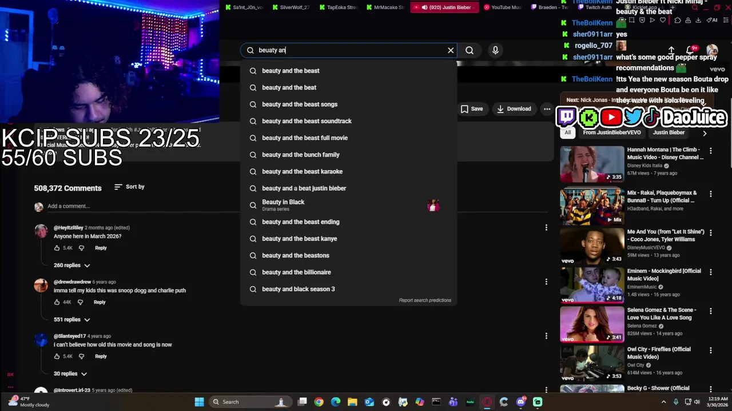Viewport: 732px width, 411px height.
Task: Like the comment by @HeyItzRiley
Action: pos(57,248)
